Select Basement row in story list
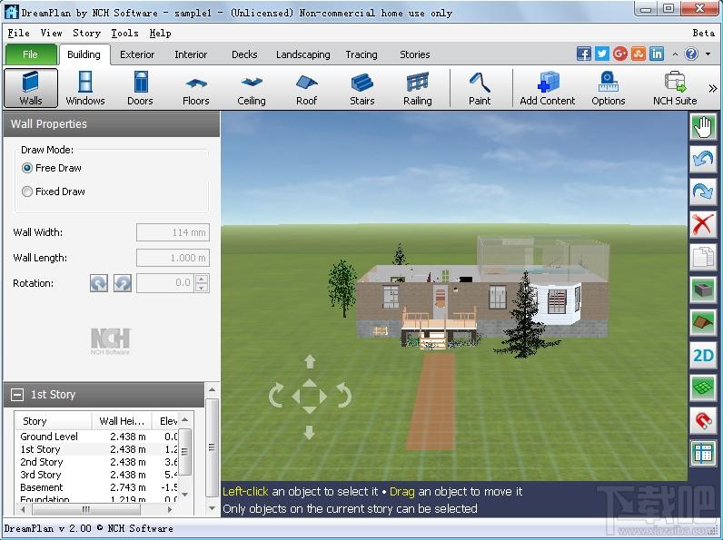 click(x=97, y=487)
